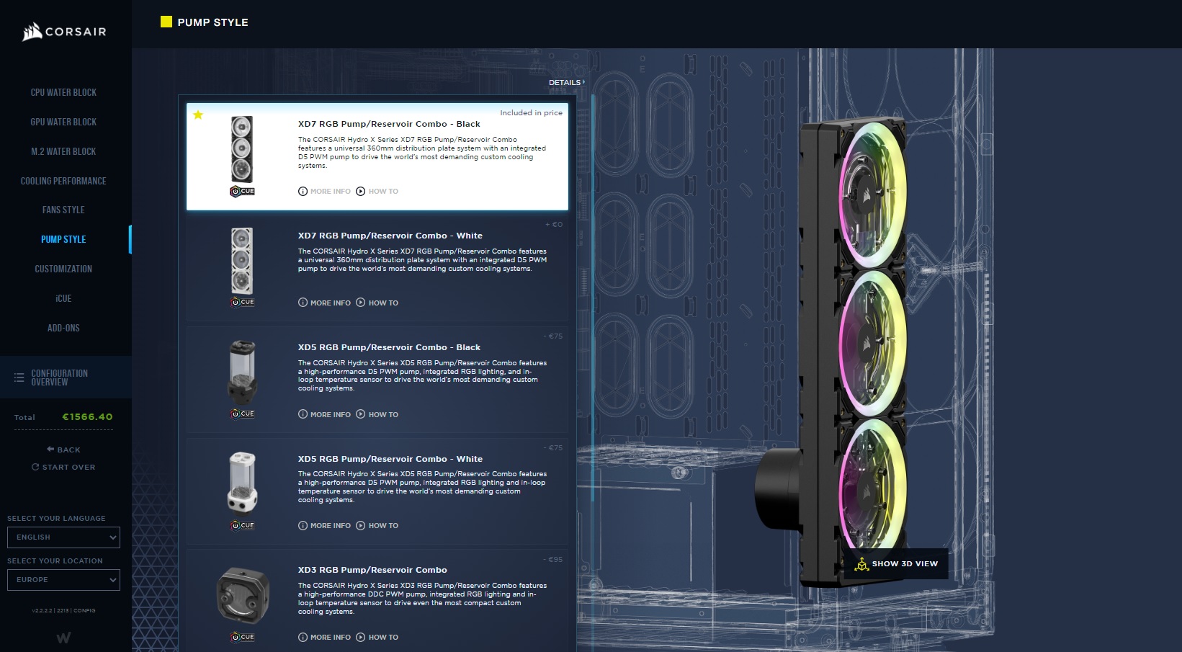Screen dimensions: 1182x652
Task: Click the iCUE badge under XD3
Action: point(242,638)
